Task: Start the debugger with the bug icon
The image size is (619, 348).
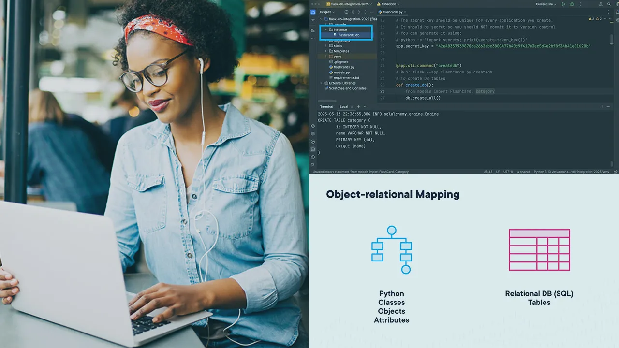Action: 572,4
